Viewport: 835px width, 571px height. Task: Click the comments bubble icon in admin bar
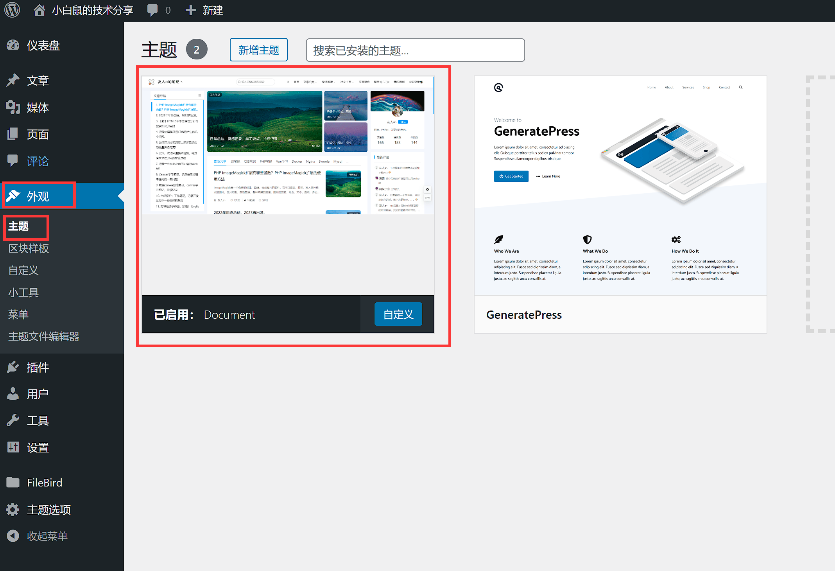pos(152,10)
